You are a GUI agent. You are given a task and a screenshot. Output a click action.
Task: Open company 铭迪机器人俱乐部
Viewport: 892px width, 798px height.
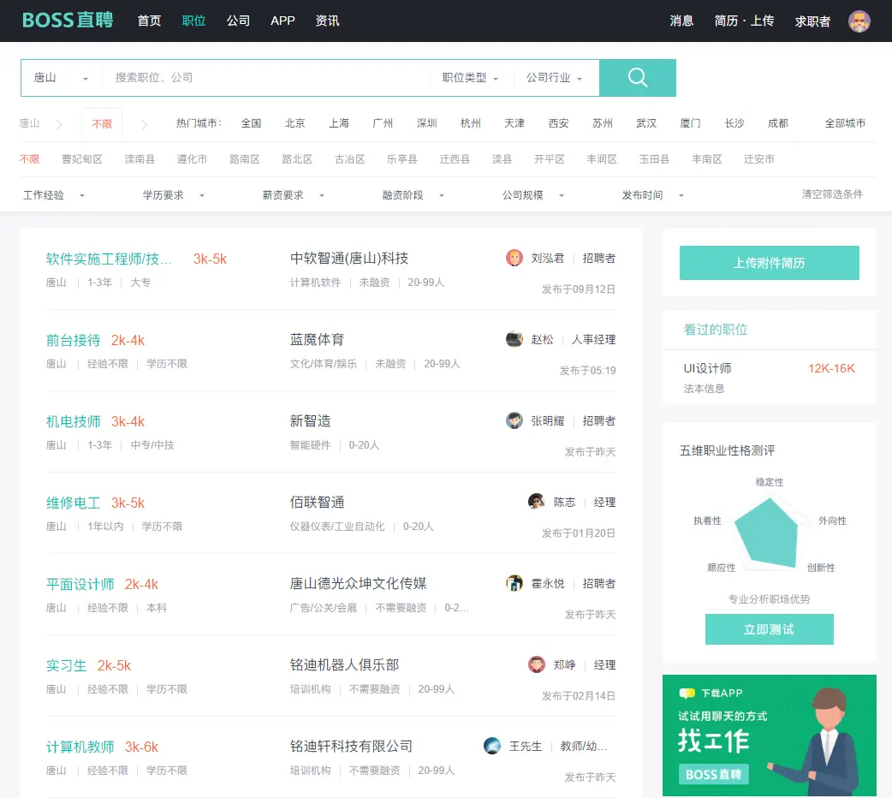coord(344,664)
